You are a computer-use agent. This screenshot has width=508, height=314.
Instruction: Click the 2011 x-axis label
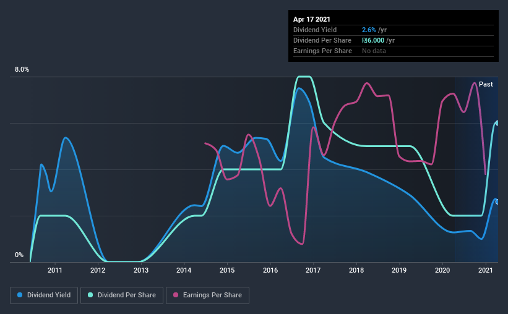coord(54,270)
